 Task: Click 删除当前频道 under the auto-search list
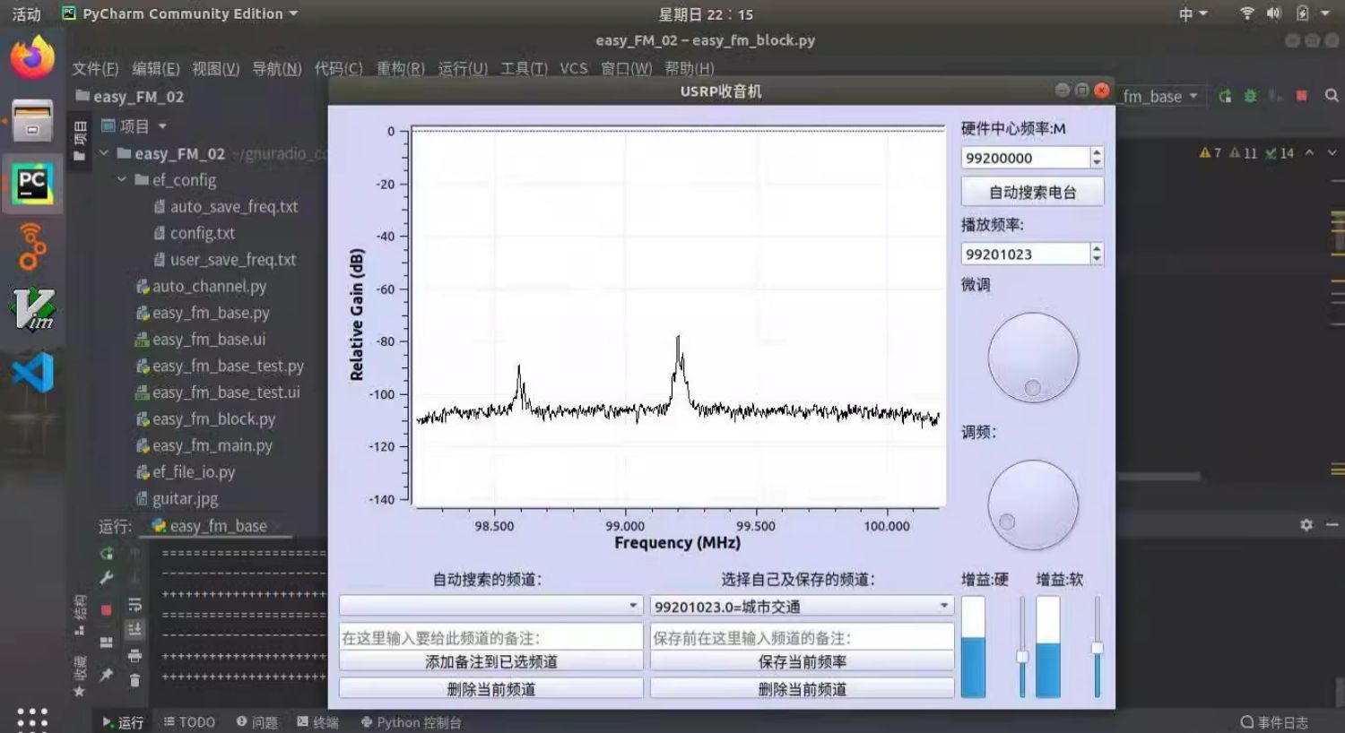coord(490,689)
